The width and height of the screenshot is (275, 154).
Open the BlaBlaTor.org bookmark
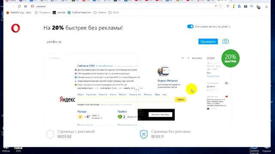point(18,12)
